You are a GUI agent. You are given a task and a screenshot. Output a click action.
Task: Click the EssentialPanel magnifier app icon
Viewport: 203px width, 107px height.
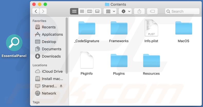point(14,43)
